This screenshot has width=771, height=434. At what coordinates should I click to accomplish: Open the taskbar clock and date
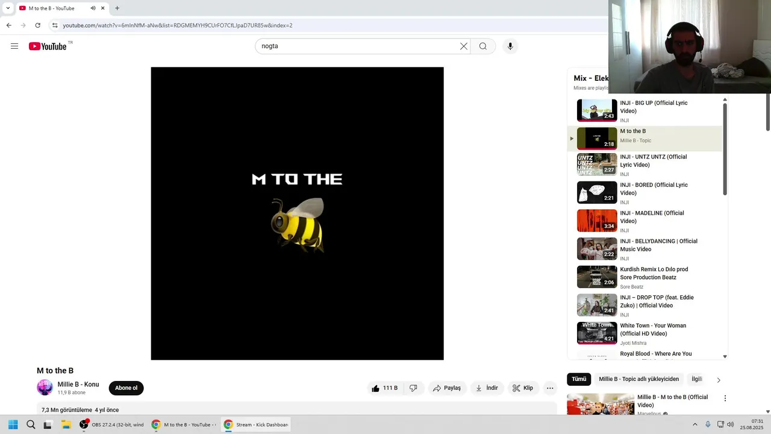[752, 424]
